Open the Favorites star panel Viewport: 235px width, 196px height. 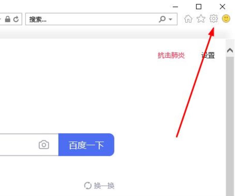pos(201,19)
